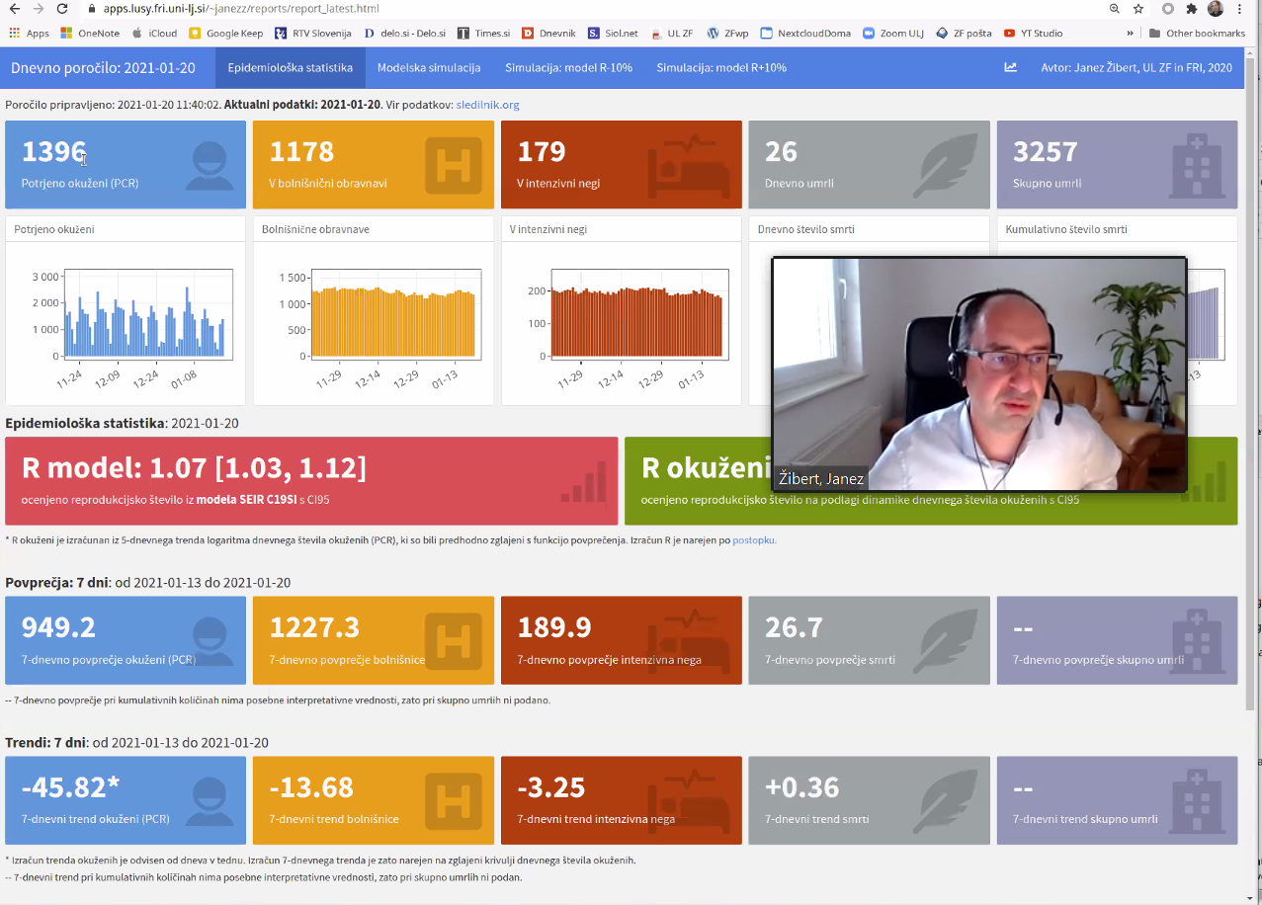Expand hidden bookmarks with the double chevron
Viewport: 1262px width, 905px height.
1130,33
